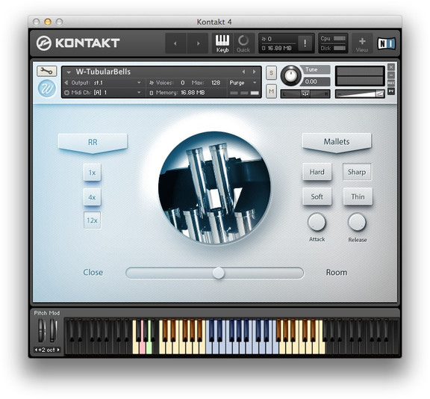Click the Close/Room mic mix slider handle
This screenshot has width=430, height=399.
coord(218,273)
